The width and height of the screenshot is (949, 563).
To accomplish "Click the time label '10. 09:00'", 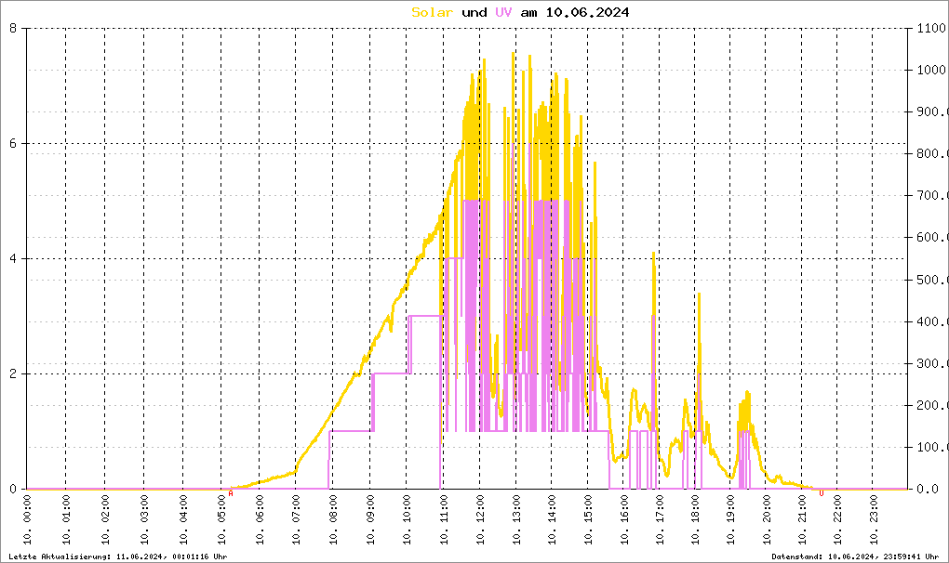I will (x=369, y=519).
